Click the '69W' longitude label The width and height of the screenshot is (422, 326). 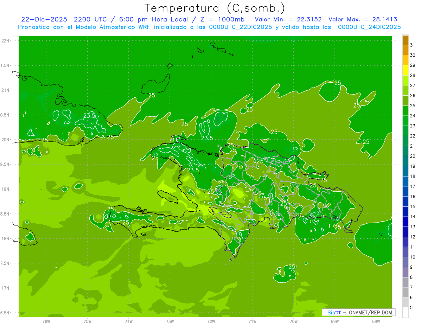pyautogui.click(x=335, y=321)
